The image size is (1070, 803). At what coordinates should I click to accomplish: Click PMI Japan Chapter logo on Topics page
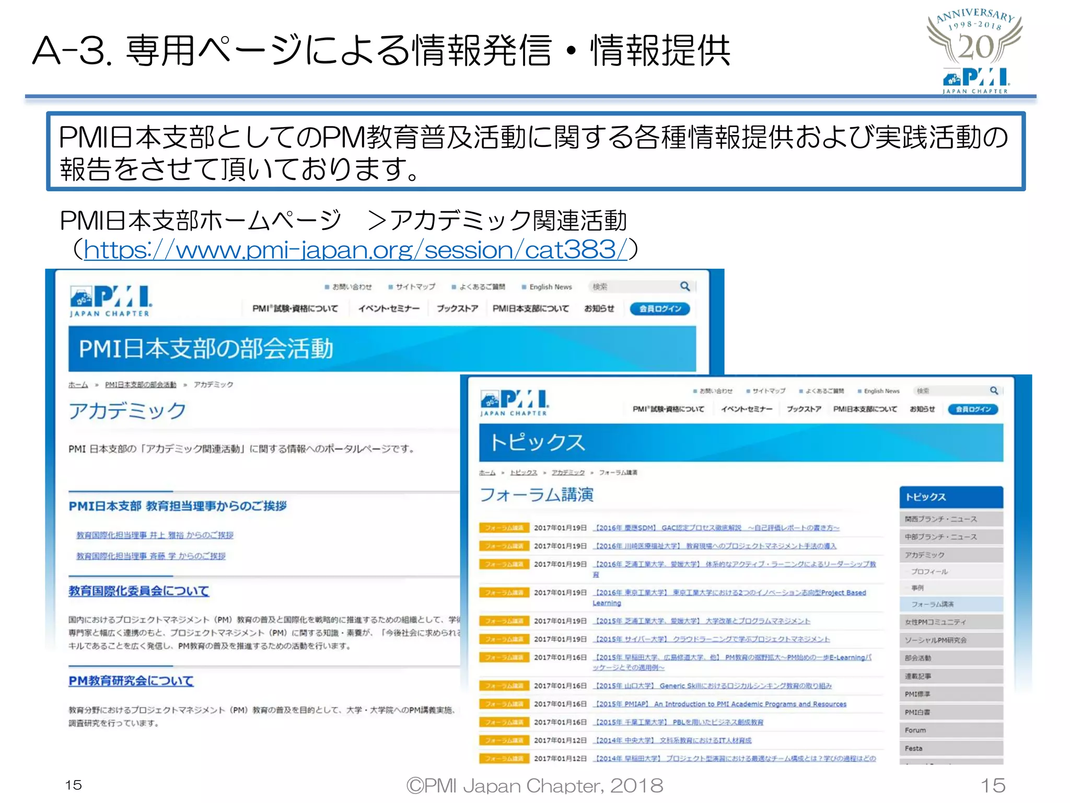(x=514, y=403)
